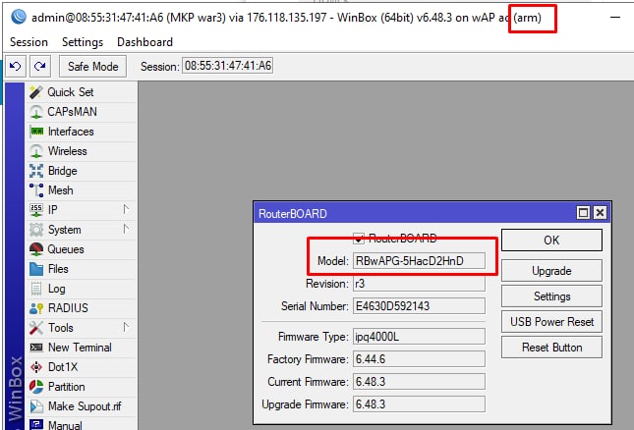Click the USB Power Reset button

coord(551,322)
